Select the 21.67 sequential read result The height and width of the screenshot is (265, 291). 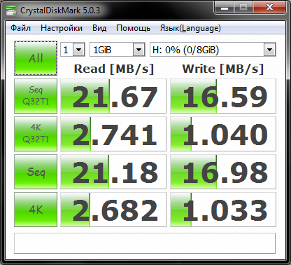(x=113, y=96)
